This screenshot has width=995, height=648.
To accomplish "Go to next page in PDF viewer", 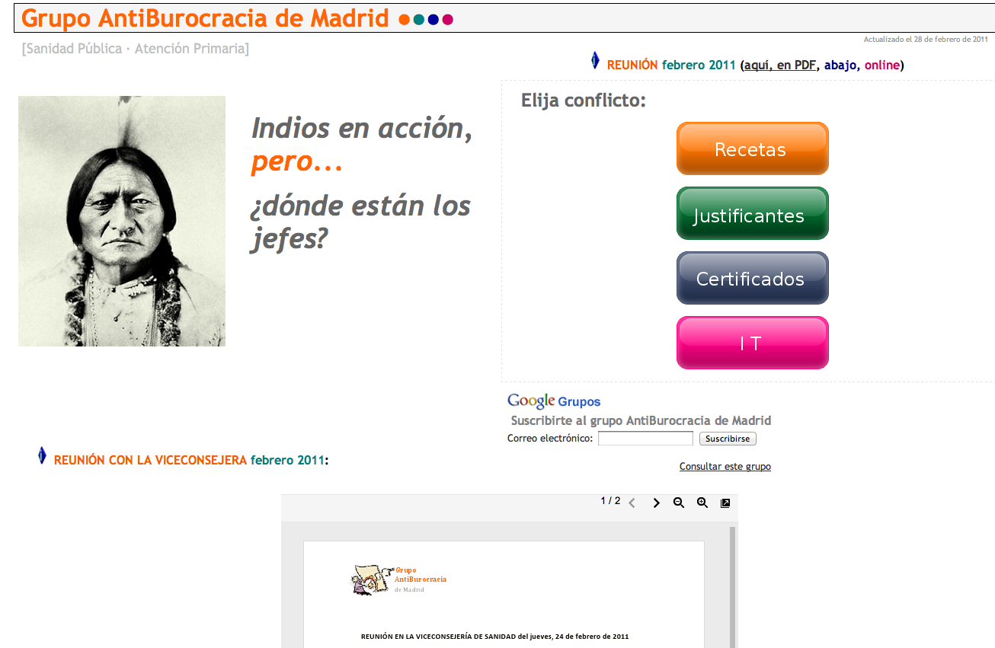I will [656, 503].
